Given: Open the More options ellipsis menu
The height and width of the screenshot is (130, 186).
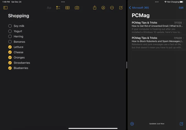Looking at the screenshot, I should (x=112, y=8).
